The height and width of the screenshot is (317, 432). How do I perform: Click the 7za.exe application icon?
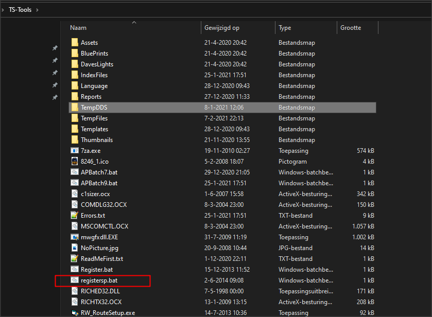[75, 151]
